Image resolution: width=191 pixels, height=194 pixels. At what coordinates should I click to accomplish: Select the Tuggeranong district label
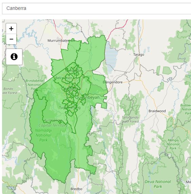coord(70,108)
